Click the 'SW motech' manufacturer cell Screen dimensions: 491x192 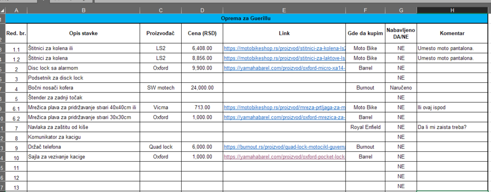[161, 88]
